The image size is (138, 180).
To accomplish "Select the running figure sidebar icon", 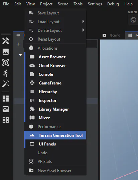I will point(5,73).
